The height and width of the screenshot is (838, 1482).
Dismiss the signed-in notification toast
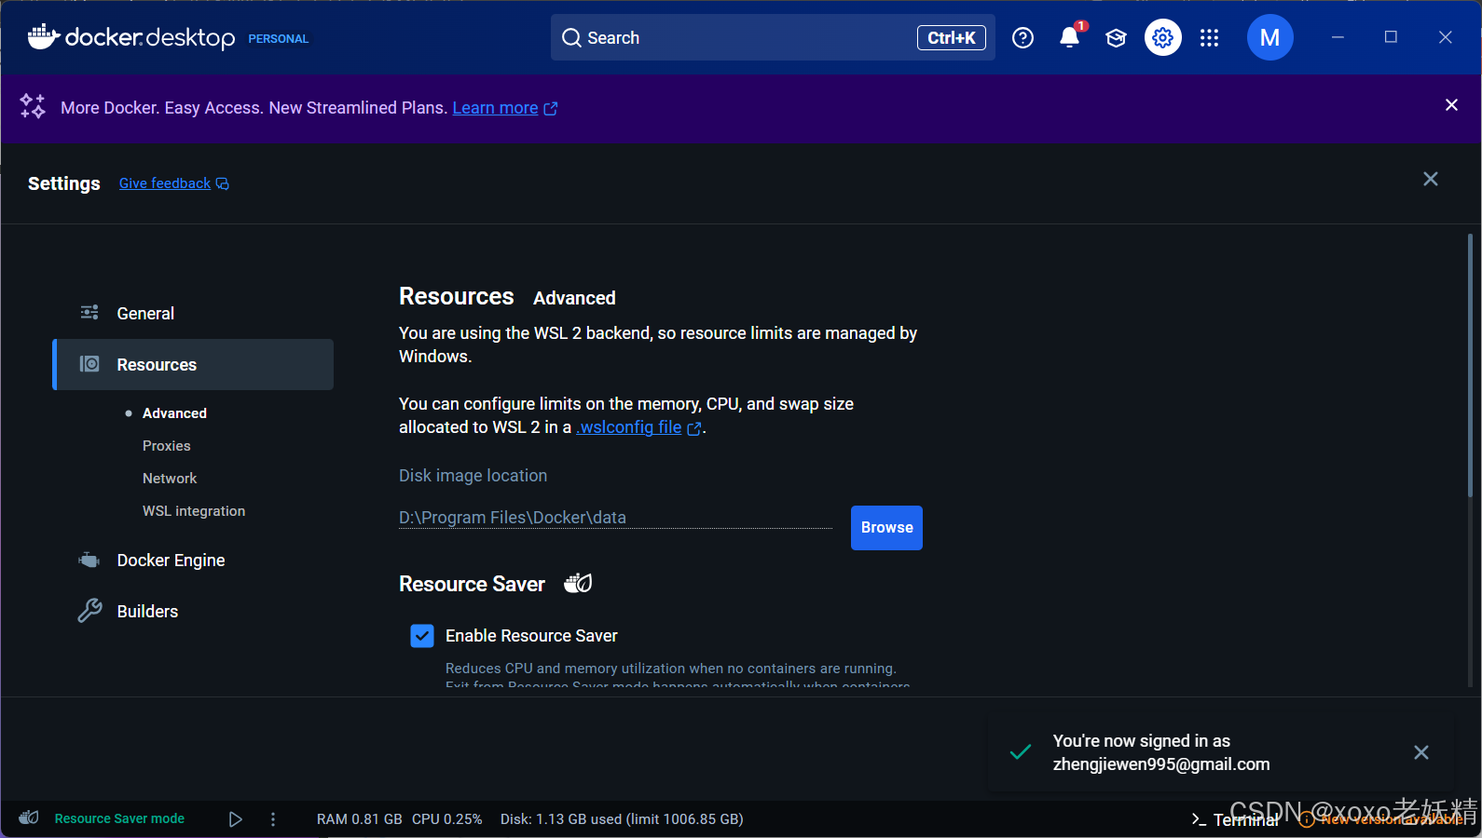[x=1421, y=752]
